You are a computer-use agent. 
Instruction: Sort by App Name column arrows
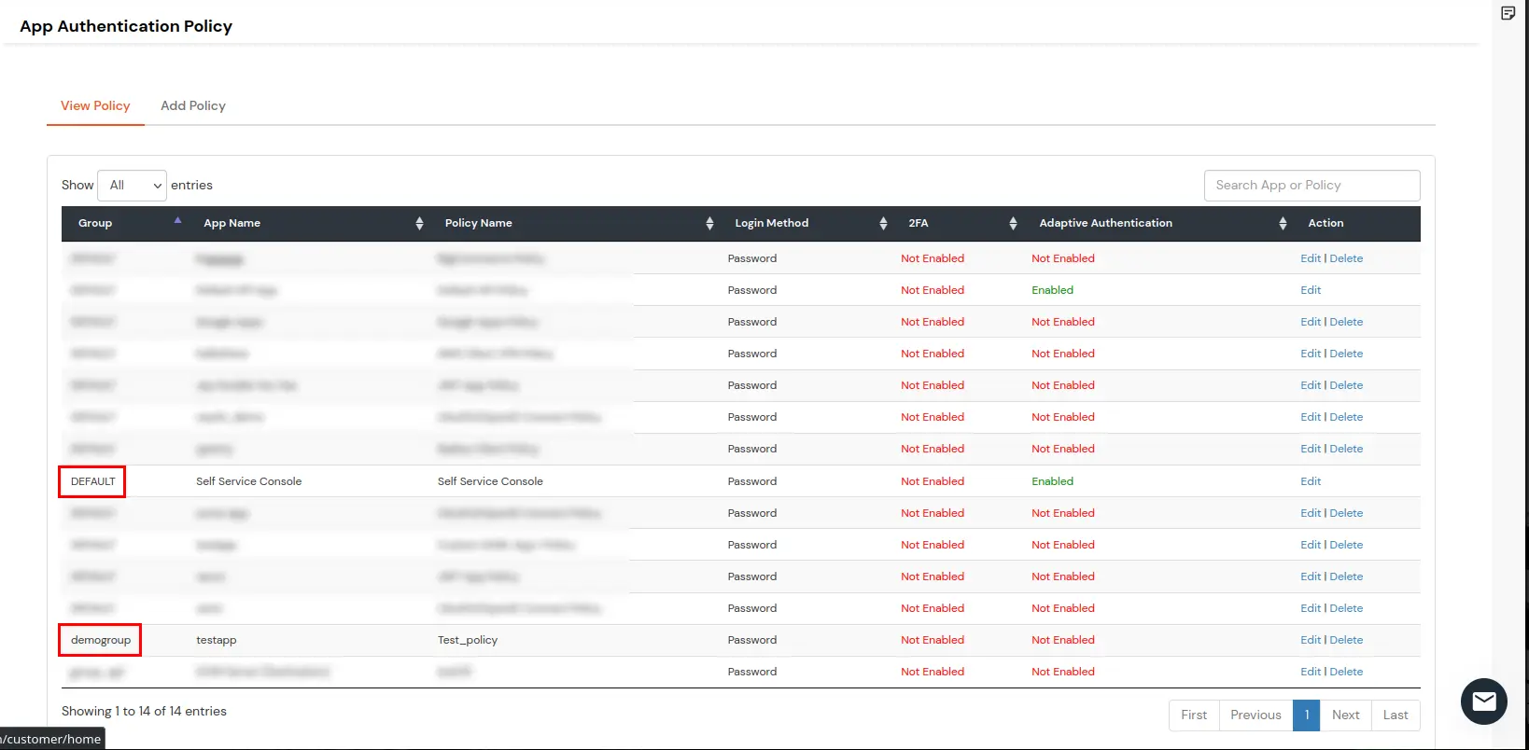(x=419, y=224)
